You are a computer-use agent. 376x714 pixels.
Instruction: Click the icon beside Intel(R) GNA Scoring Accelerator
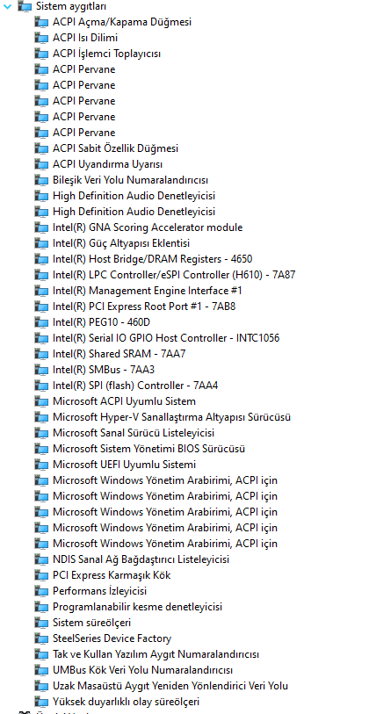click(41, 227)
